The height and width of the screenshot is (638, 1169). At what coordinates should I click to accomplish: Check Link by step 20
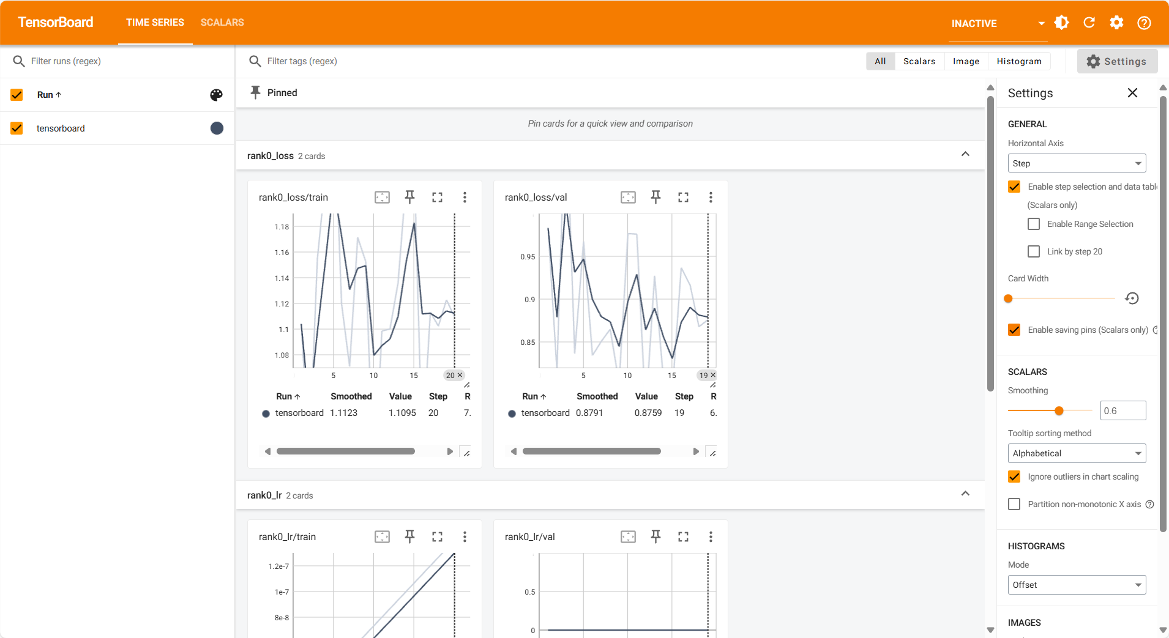tap(1034, 251)
